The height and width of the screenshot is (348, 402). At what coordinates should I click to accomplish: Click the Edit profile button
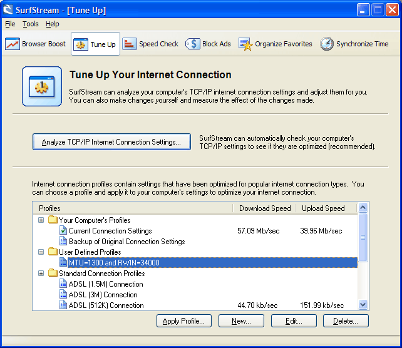coord(294,321)
